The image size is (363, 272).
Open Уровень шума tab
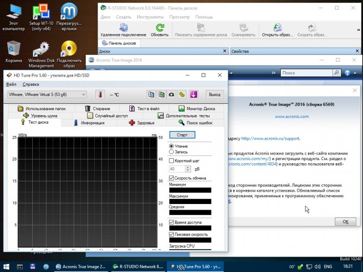click(40, 116)
